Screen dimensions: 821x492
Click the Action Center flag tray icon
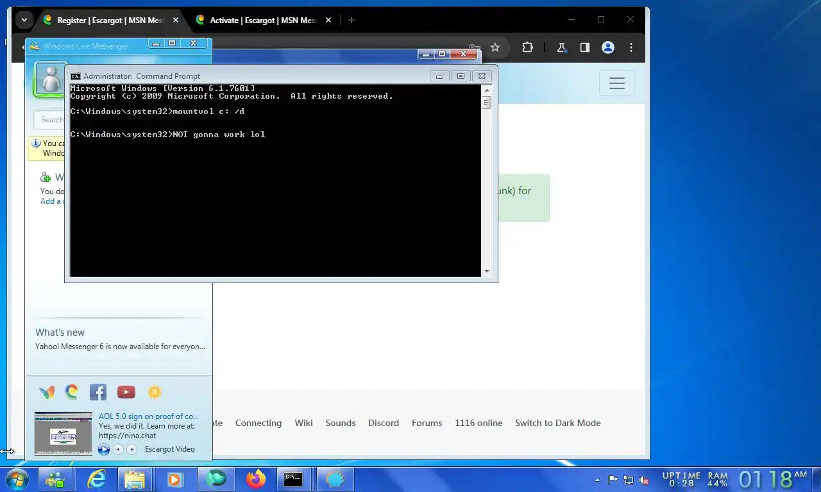613,480
